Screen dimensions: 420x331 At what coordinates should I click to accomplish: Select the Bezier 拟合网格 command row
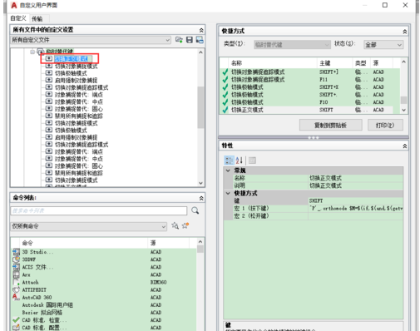pyautogui.click(x=103, y=313)
